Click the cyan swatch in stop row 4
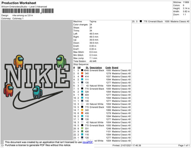This screenshot has width=191, height=148. point(82,79)
